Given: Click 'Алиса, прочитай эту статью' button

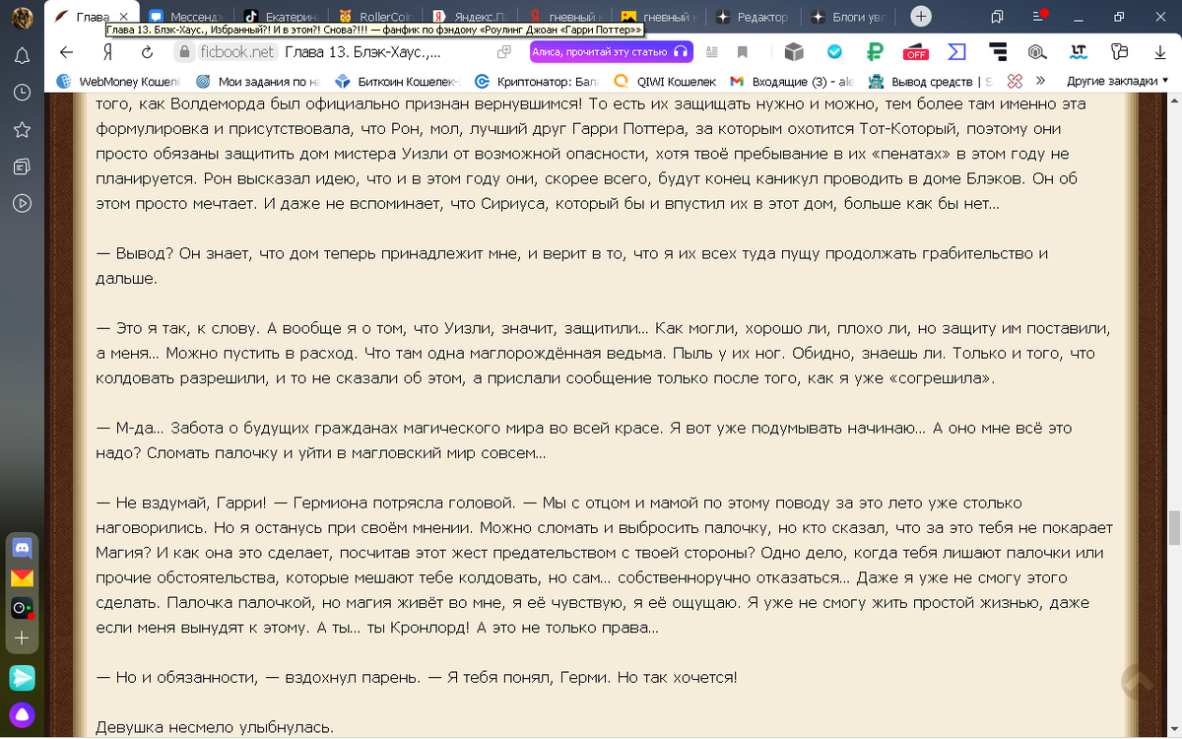Looking at the screenshot, I should 611,52.
